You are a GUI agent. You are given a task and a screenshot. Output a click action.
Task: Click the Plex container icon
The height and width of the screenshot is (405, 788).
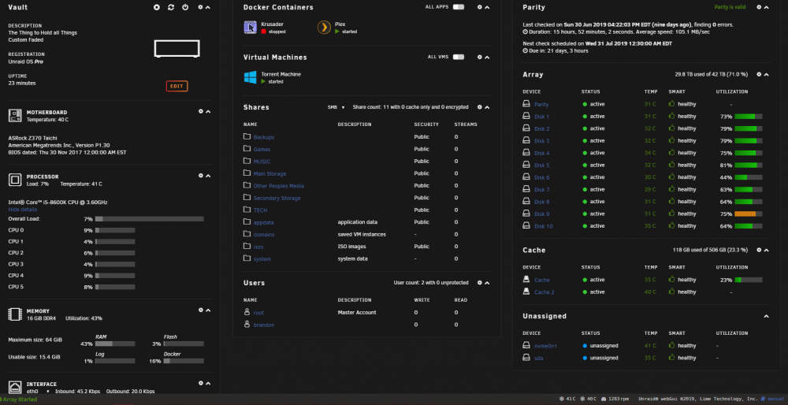pos(324,27)
